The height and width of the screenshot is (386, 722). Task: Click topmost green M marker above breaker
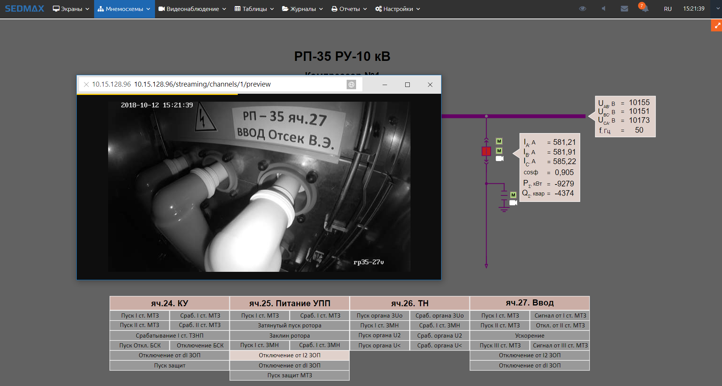pyautogui.click(x=499, y=141)
